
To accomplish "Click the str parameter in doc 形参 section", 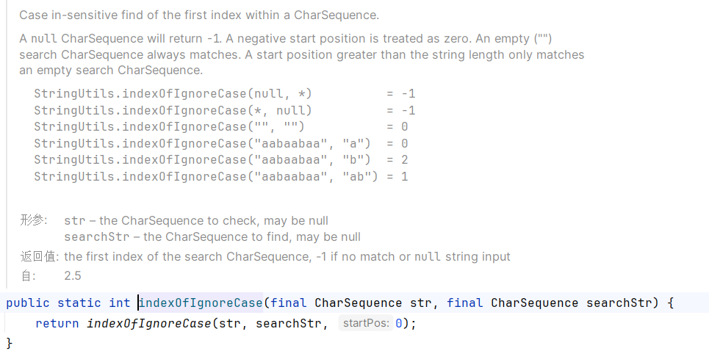I will click(75, 221).
